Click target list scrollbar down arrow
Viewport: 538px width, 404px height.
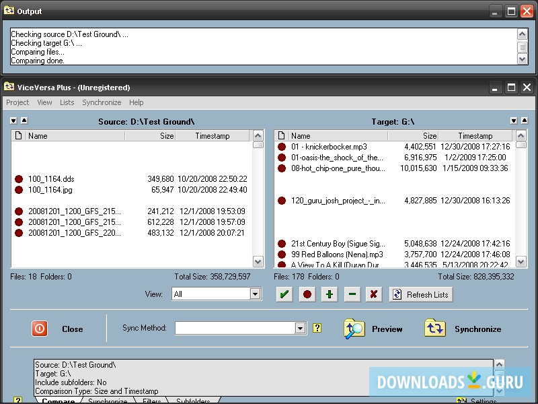point(521,262)
